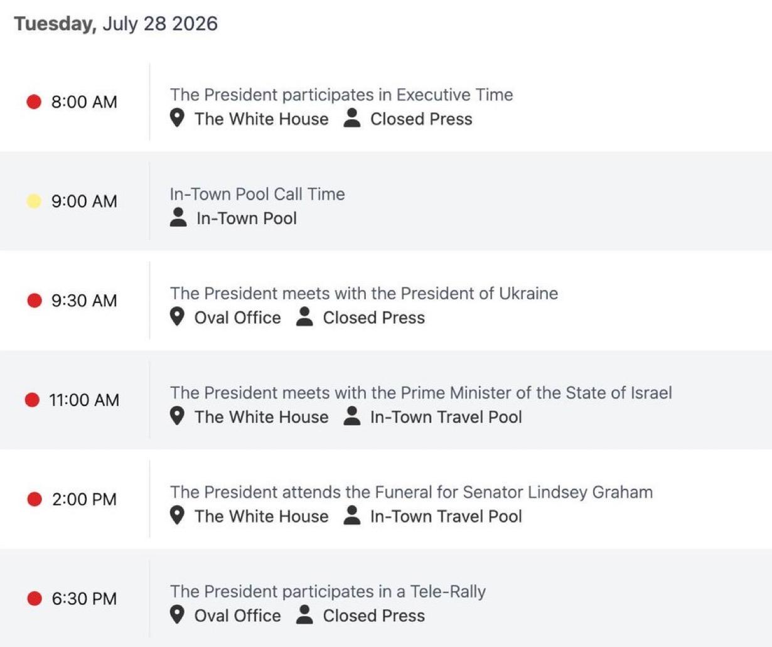Image resolution: width=772 pixels, height=647 pixels.
Task: Click location pin in the Funeral event entry
Action: (x=177, y=515)
